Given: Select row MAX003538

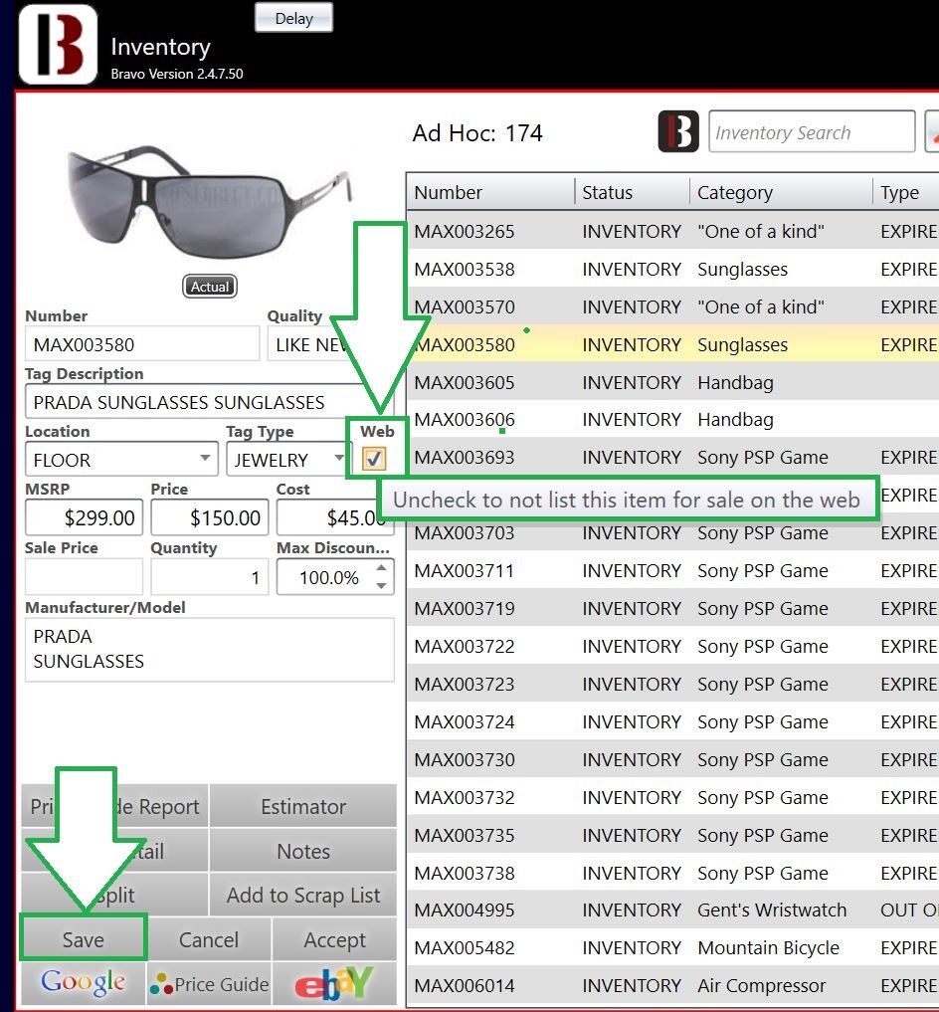Looking at the screenshot, I should (x=673, y=269).
